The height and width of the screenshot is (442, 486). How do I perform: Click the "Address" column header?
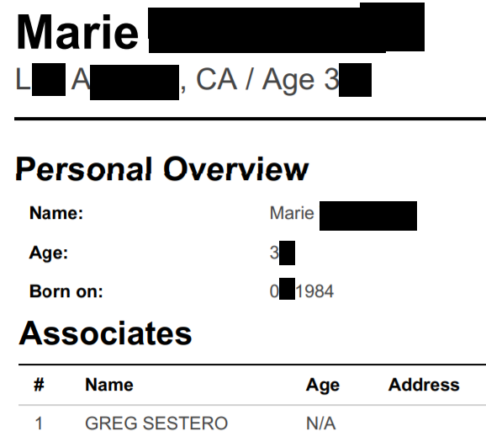click(x=424, y=385)
